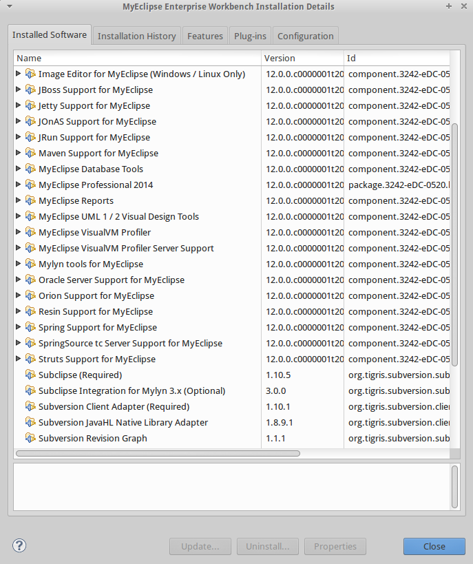
Task: Click the horizontal scrollbar under the list
Action: click(x=158, y=454)
